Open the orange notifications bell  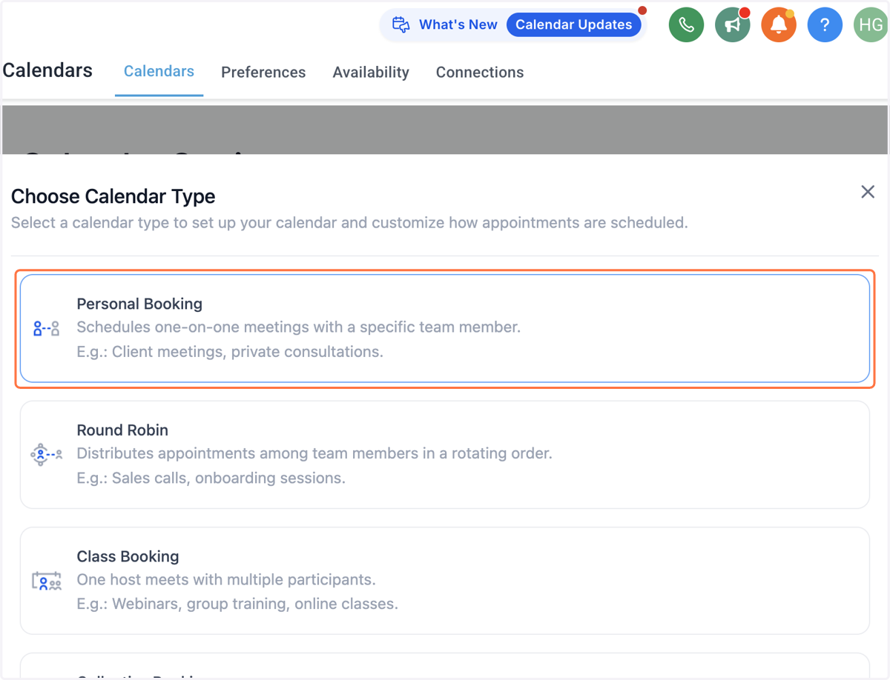[778, 25]
